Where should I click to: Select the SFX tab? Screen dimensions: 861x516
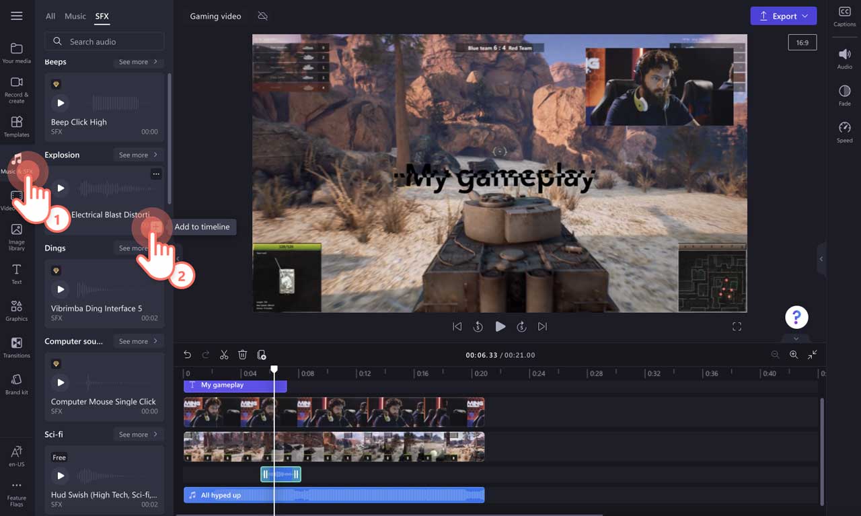[102, 15]
